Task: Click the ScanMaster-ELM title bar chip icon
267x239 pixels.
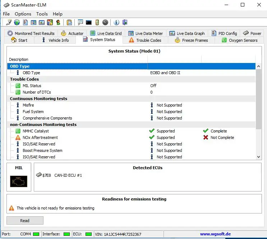Action: [x=6, y=5]
